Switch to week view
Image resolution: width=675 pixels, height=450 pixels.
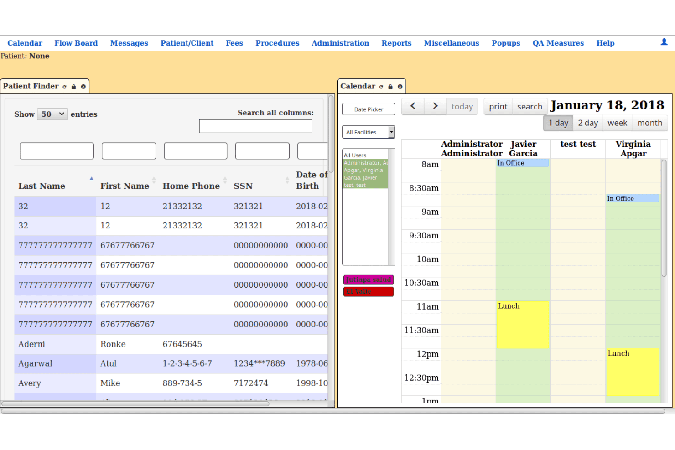point(618,123)
